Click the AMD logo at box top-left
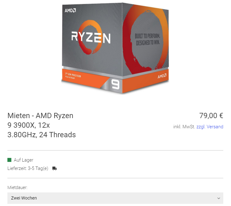The width and height of the screenshot is (231, 206). point(70,10)
